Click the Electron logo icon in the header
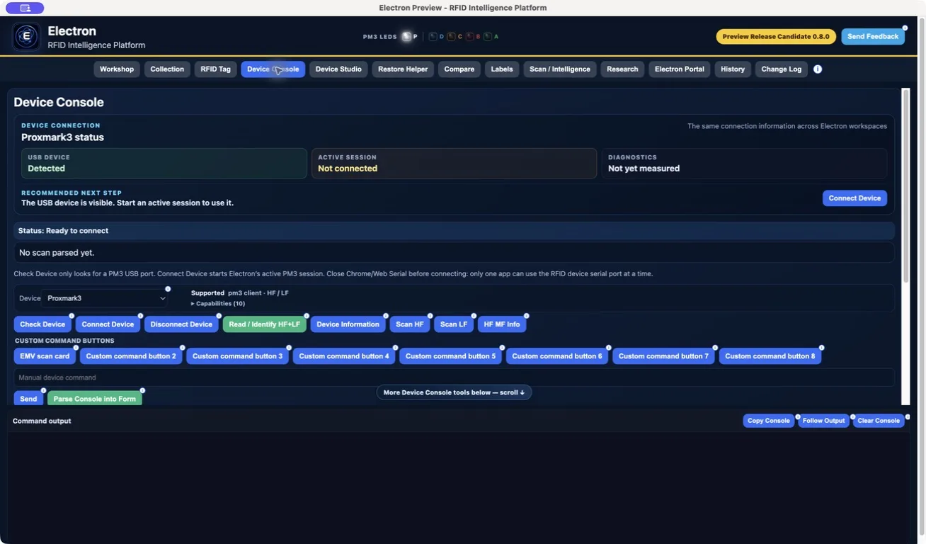The width and height of the screenshot is (926, 544). point(26,37)
